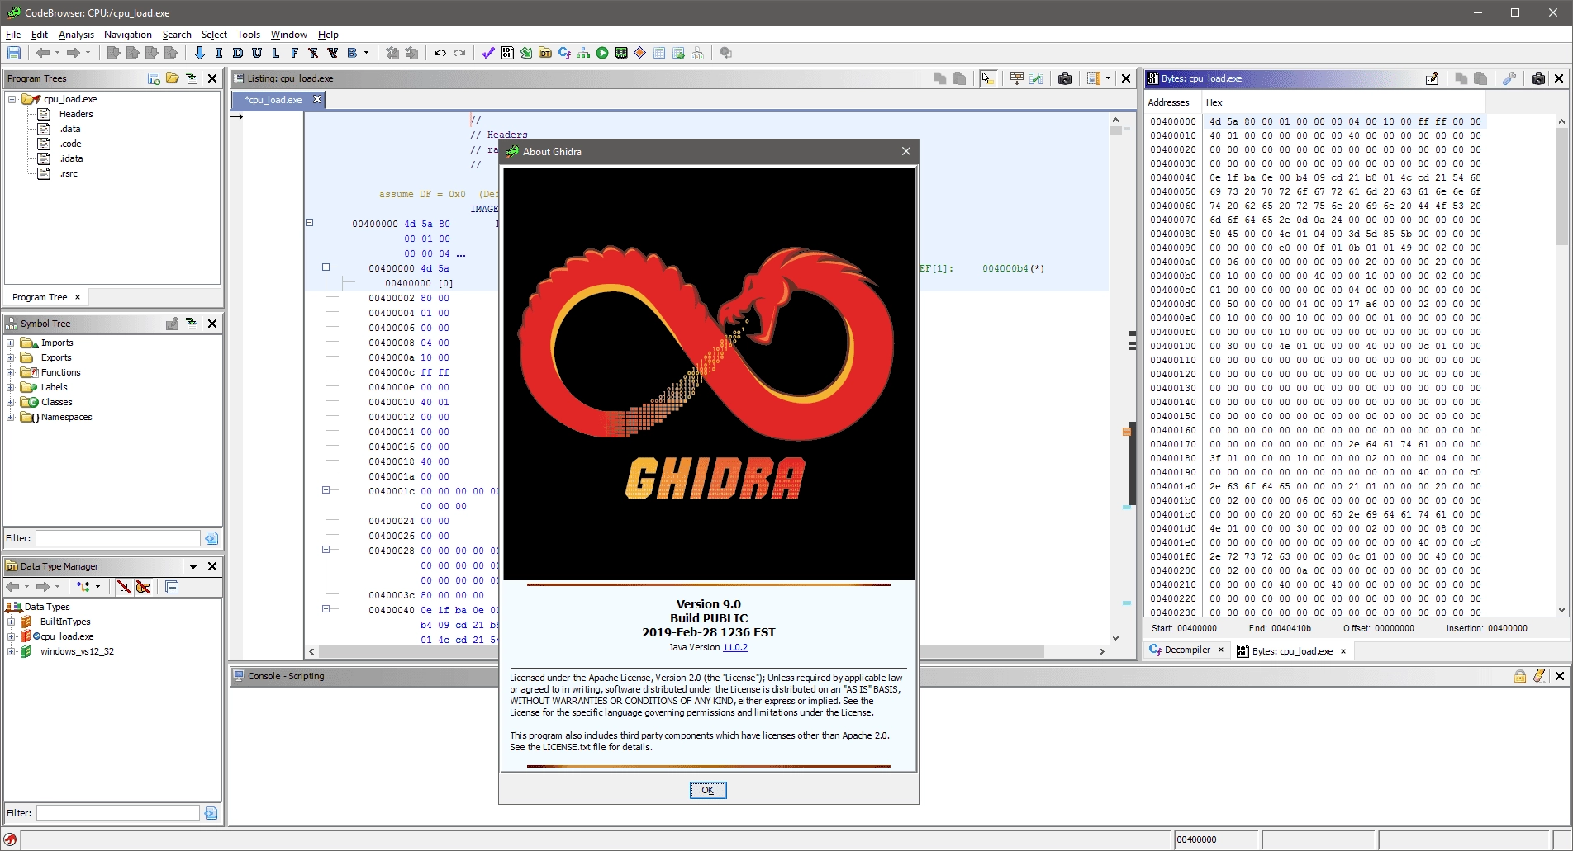Open the Diff view icon in the Listing toolbar
The image size is (1573, 851).
[1036, 78]
